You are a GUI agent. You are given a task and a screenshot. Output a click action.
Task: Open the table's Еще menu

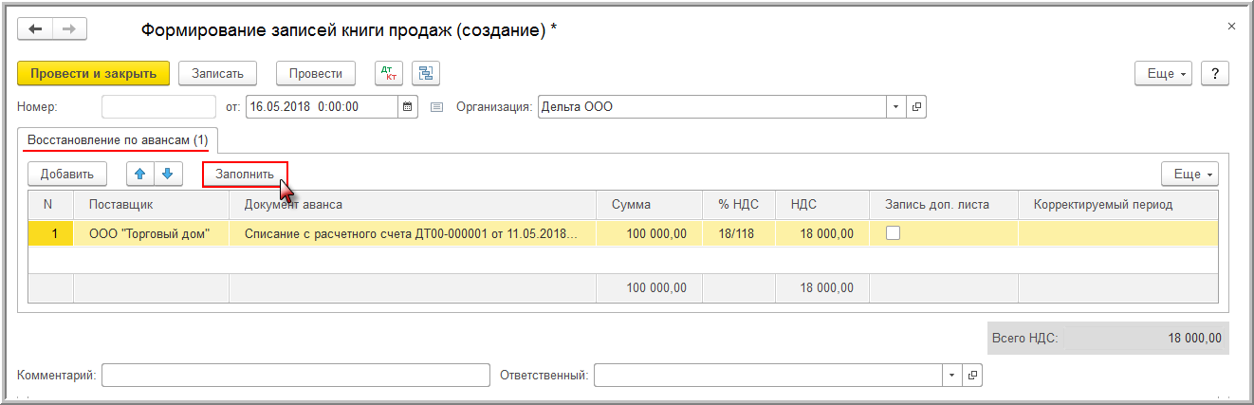point(1189,175)
